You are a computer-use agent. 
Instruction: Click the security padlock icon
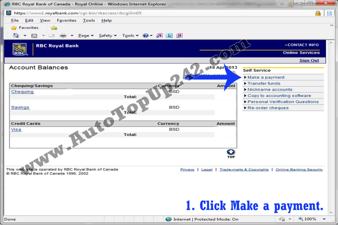point(318,13)
